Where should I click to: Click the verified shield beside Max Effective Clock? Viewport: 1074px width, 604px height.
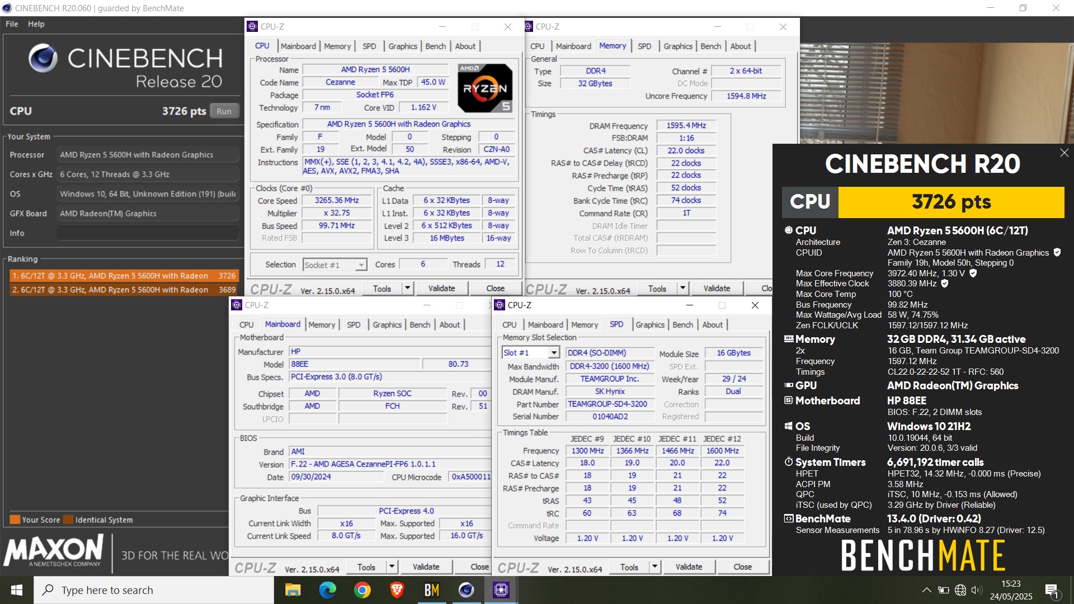tap(945, 284)
